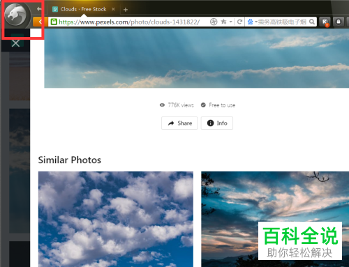
Task: Click the green padlock site identity icon
Action: [54, 22]
